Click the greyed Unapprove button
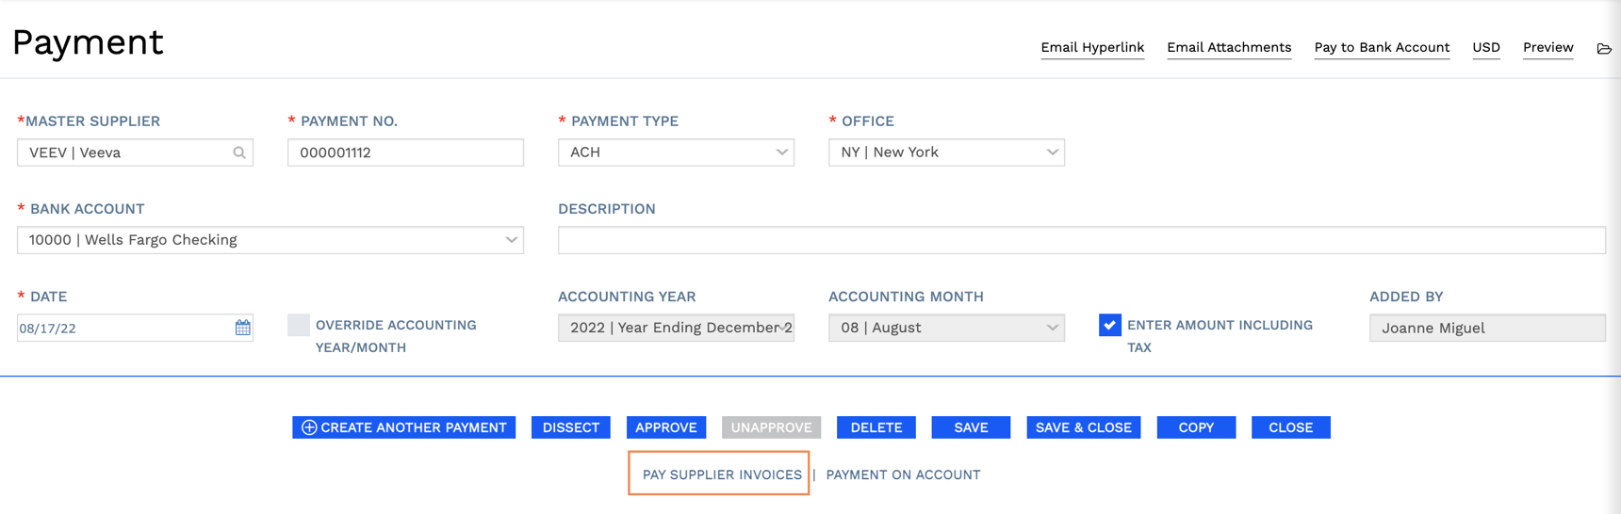Image resolution: width=1621 pixels, height=514 pixels. coord(771,427)
